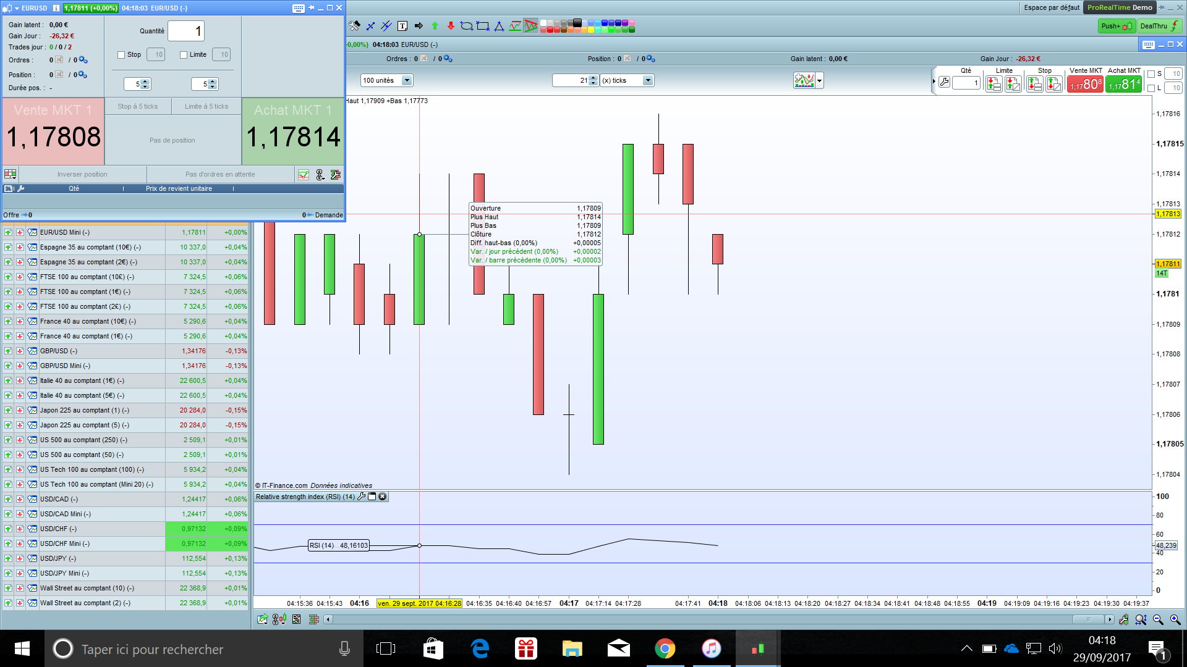Image resolution: width=1187 pixels, height=667 pixels.
Task: Click the chart zoom-in magnifier icon
Action: tap(1175, 619)
